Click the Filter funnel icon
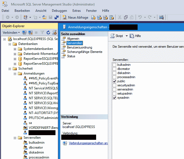184x159 pixels. (42, 33)
